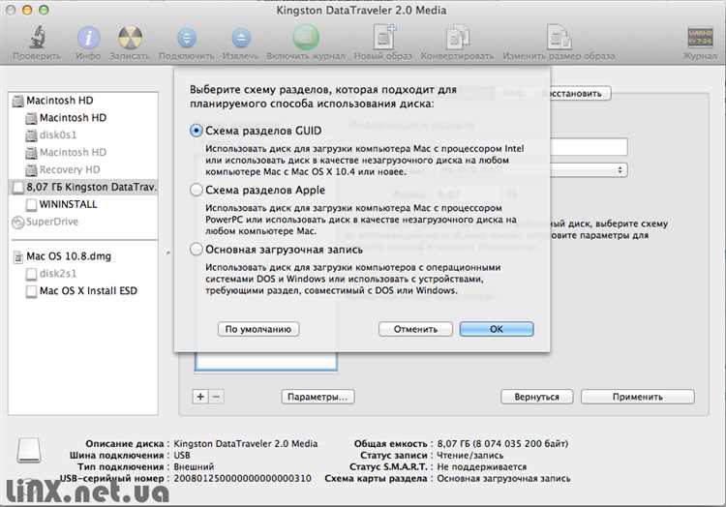This screenshot has height=507, width=726.
Task: Confirm partition scheme with OK
Action: (x=497, y=329)
